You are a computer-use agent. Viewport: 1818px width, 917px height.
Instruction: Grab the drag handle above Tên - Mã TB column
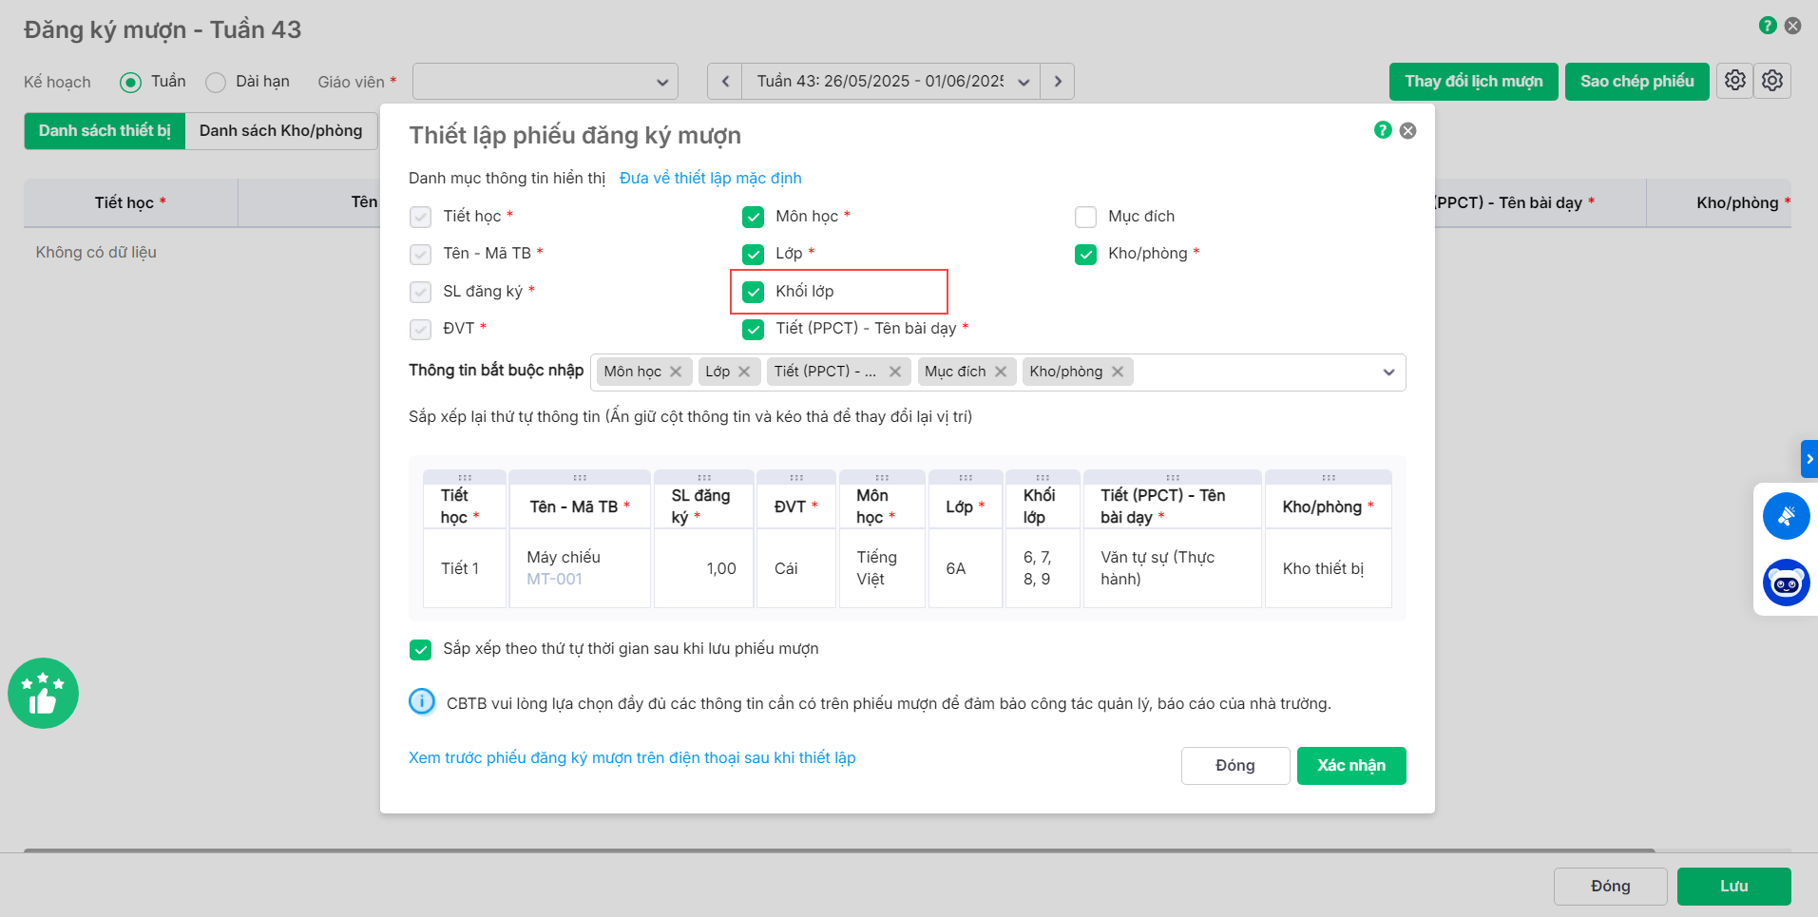(x=580, y=477)
